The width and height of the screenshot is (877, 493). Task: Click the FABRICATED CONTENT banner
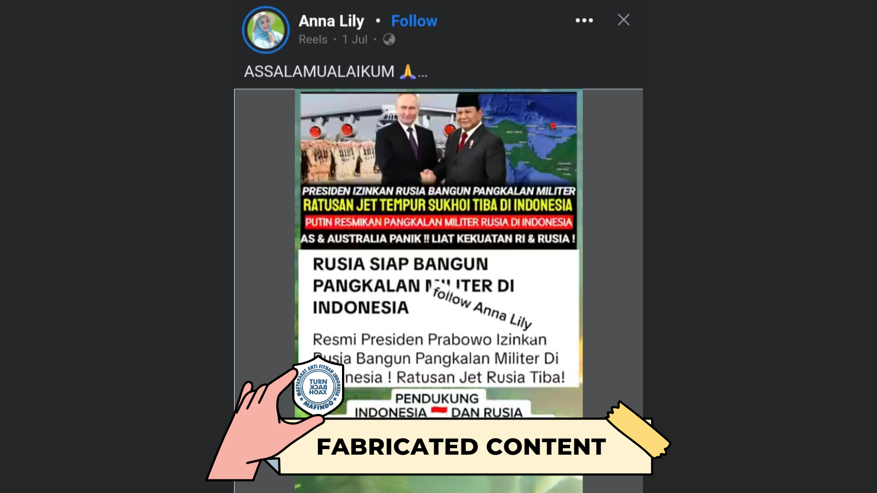coord(462,446)
